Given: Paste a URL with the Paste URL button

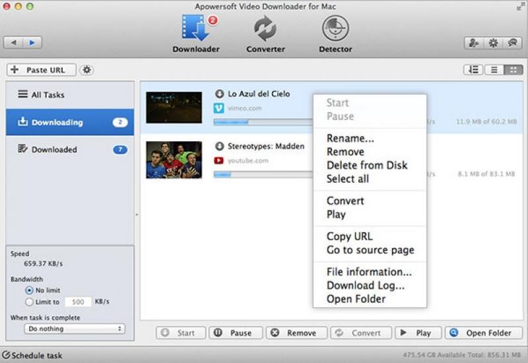Looking at the screenshot, I should [x=41, y=70].
